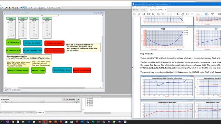Screen dimensions: 221x124
Task: Click the green 4a Sweep Freq VGA button
Action: 13,51
